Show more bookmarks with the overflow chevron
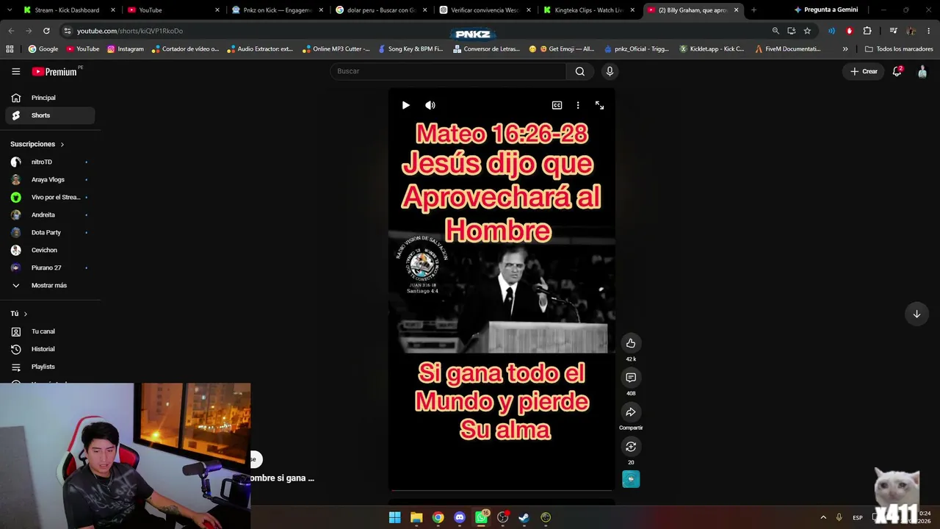 pyautogui.click(x=845, y=49)
